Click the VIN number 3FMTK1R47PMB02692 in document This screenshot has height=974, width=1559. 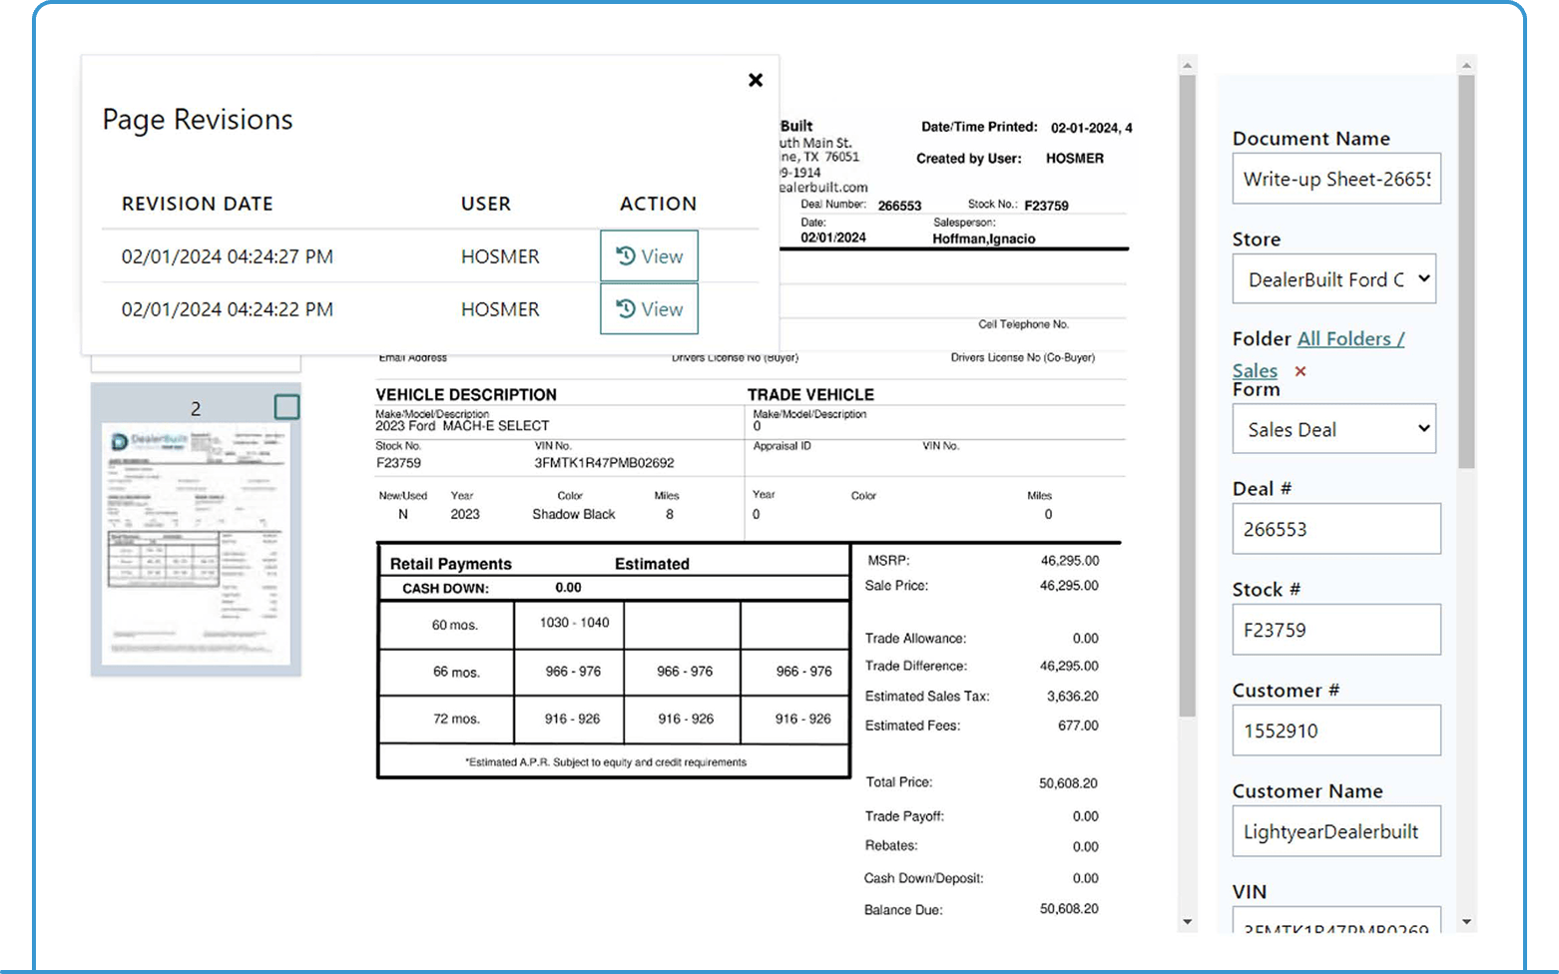(x=604, y=463)
